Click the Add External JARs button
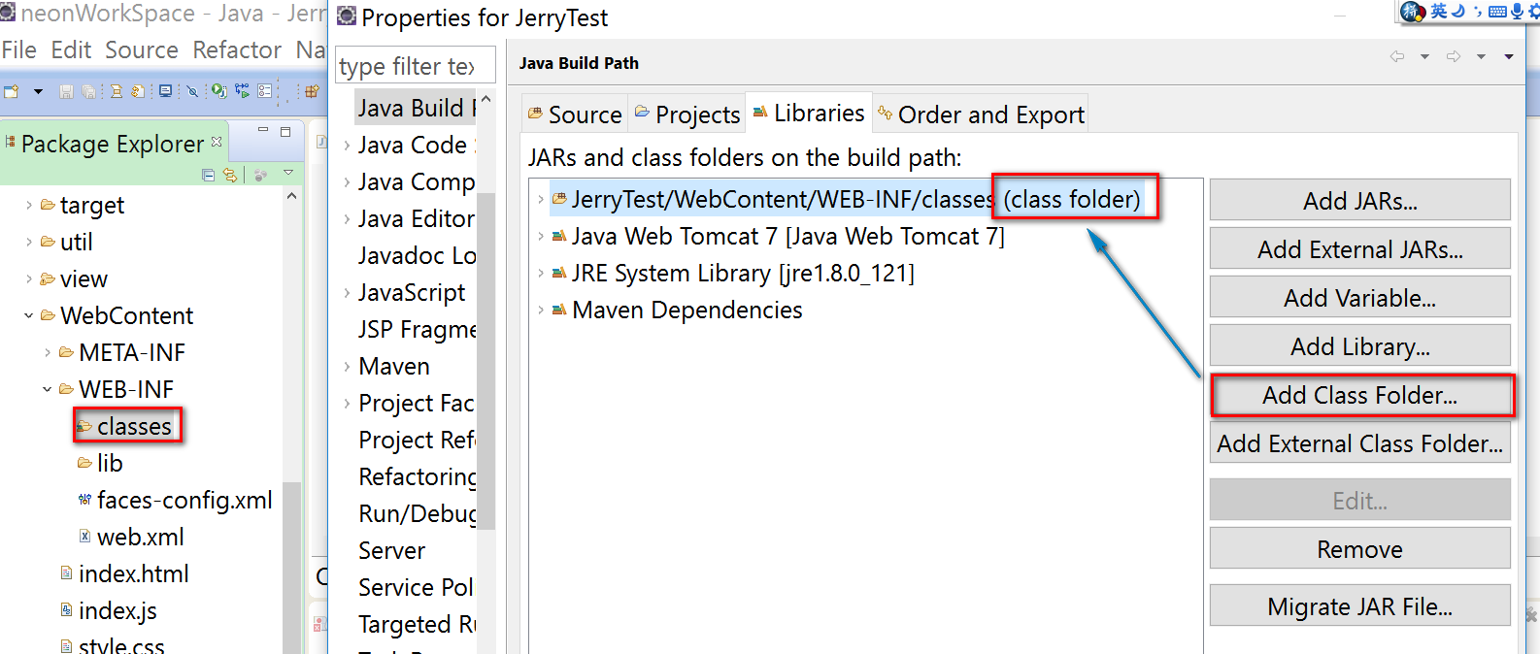Image resolution: width=1540 pixels, height=654 pixels. (x=1359, y=249)
